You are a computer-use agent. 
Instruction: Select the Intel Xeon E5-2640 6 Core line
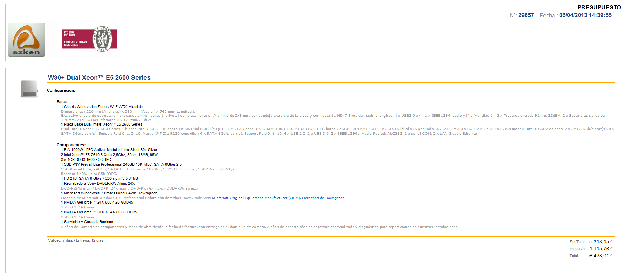pyautogui.click(x=109, y=155)
